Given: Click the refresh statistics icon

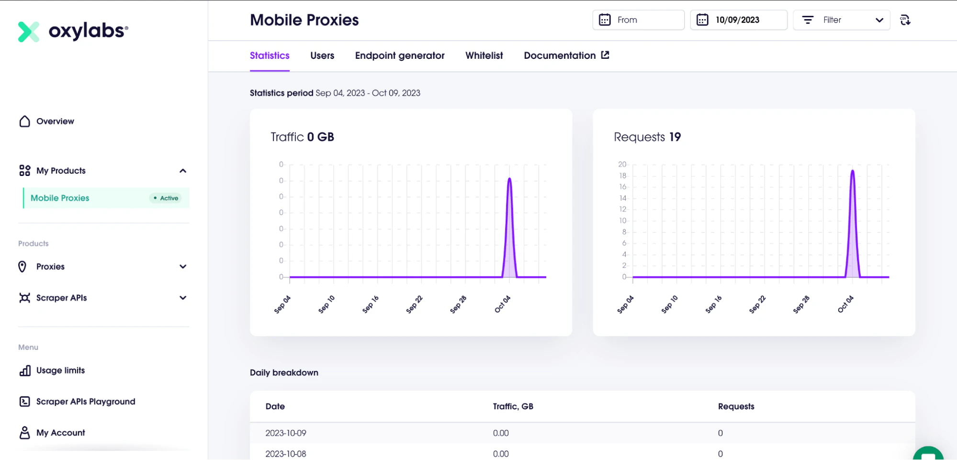Looking at the screenshot, I should [x=905, y=20].
